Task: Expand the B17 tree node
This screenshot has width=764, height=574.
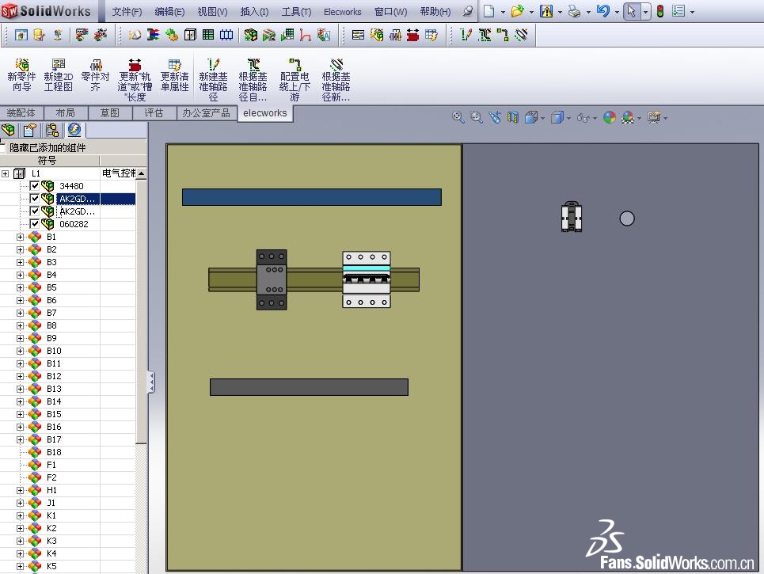Action: 20,439
